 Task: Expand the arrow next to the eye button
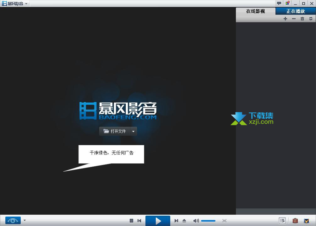click(x=25, y=220)
